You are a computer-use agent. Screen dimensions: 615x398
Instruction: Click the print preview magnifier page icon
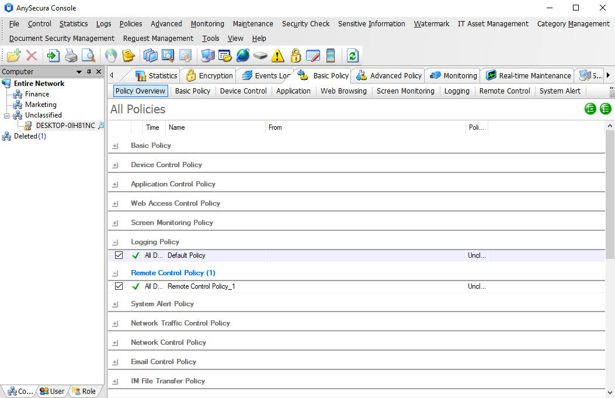[x=88, y=56]
